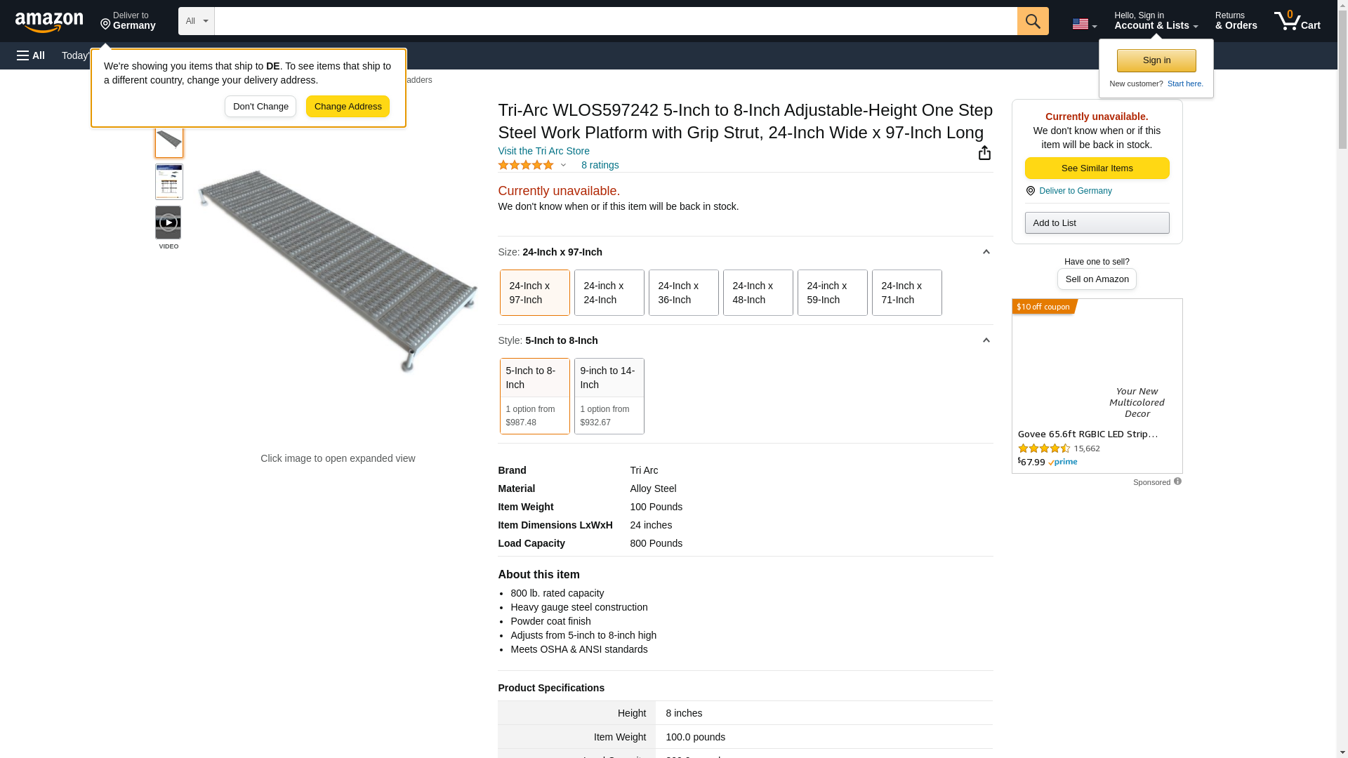
Task: Click inside the Amazon search field
Action: tap(615, 21)
